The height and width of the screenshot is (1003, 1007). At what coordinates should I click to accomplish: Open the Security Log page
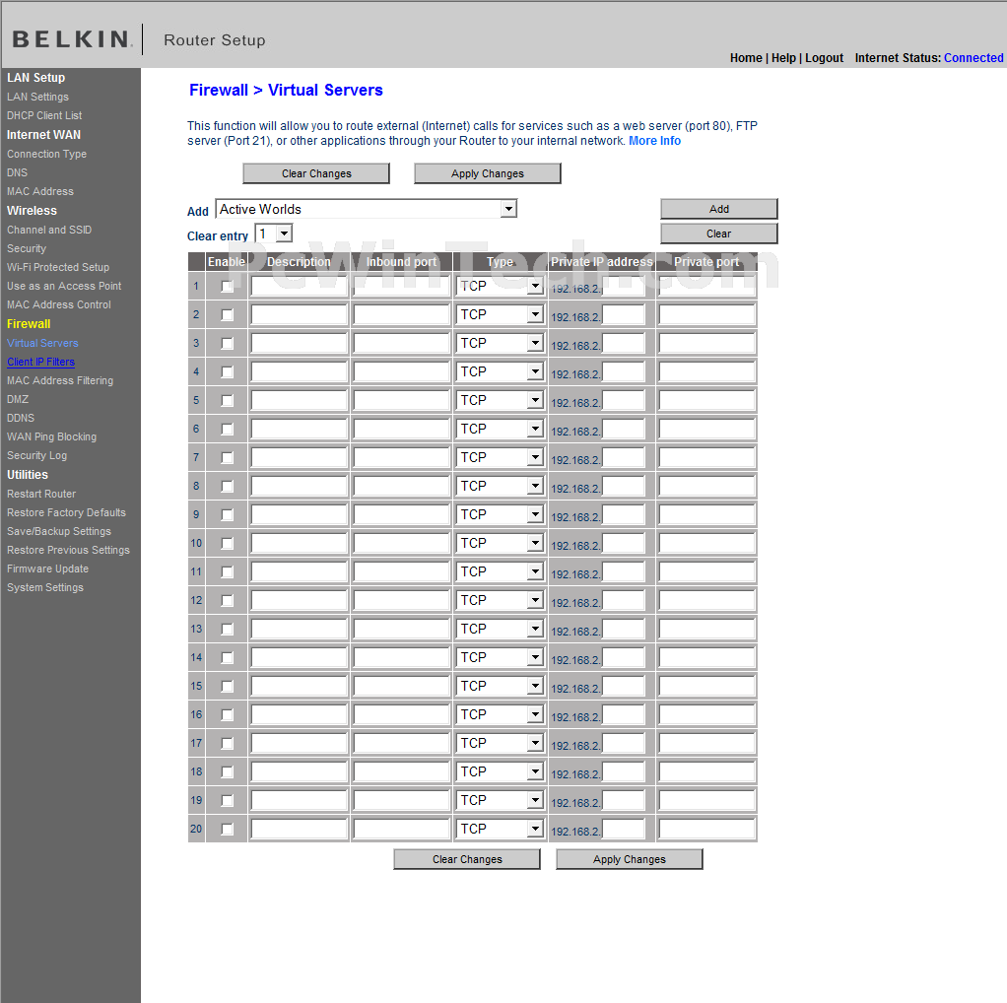coord(36,455)
